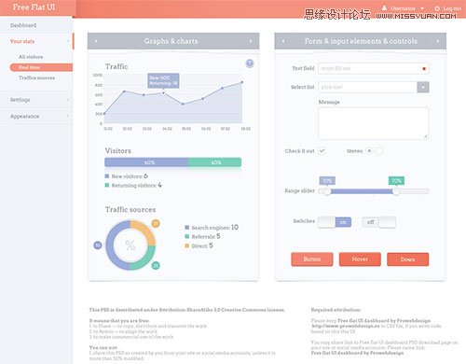This screenshot has height=364, width=466.
Task: Click the prowebdesign.ro URL link
Action: click(346, 326)
